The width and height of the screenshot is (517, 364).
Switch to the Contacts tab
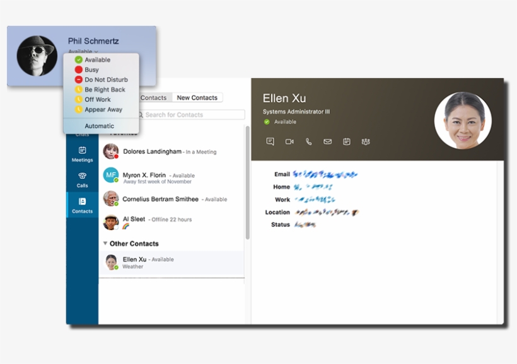(154, 98)
